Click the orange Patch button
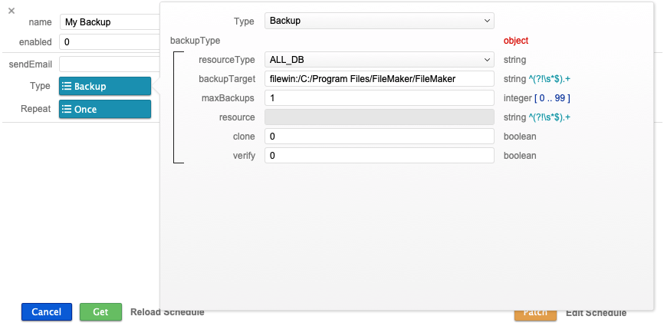 pyautogui.click(x=534, y=313)
